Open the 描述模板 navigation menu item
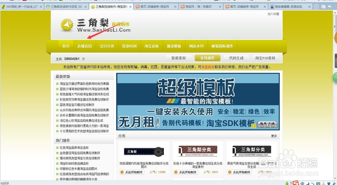This screenshot has width=337, height=185. 174,46
